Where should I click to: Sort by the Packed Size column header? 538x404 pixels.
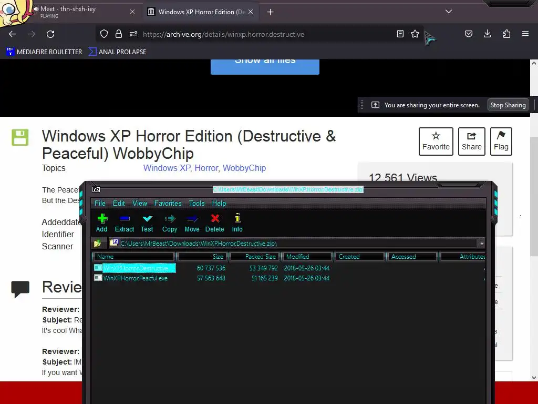[x=255, y=257]
